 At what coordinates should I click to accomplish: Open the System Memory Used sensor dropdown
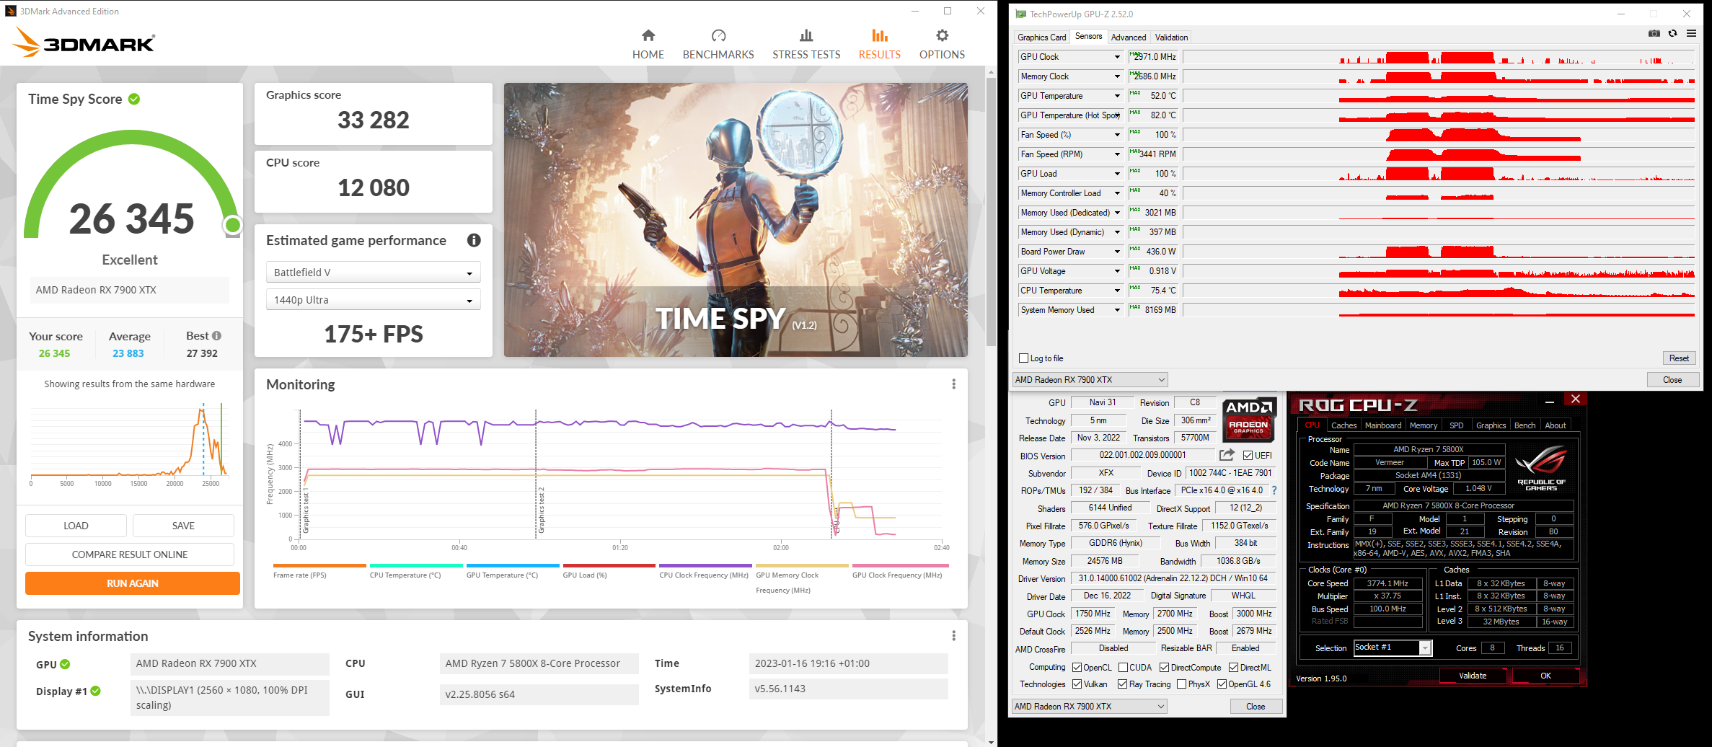click(1117, 310)
